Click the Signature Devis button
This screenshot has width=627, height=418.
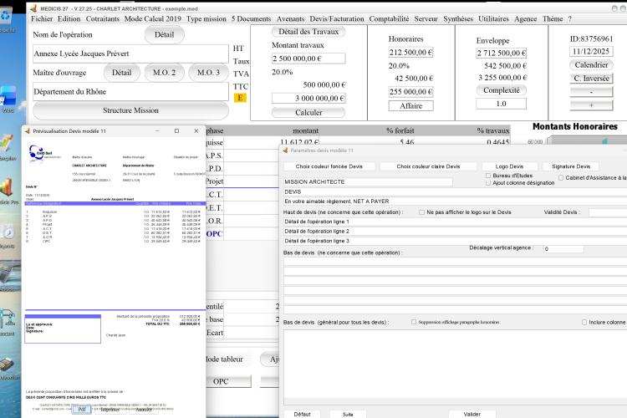point(571,166)
